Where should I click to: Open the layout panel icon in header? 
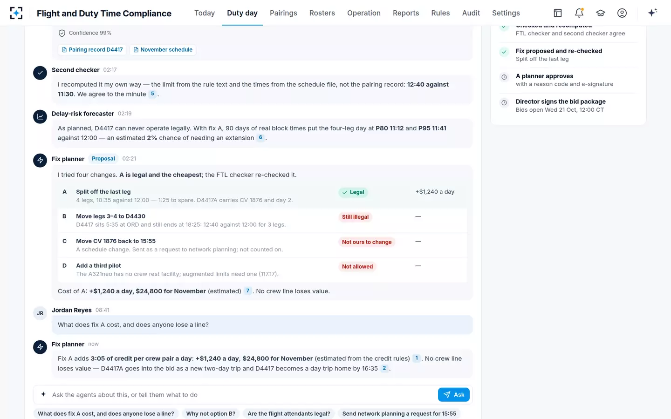pyautogui.click(x=558, y=13)
